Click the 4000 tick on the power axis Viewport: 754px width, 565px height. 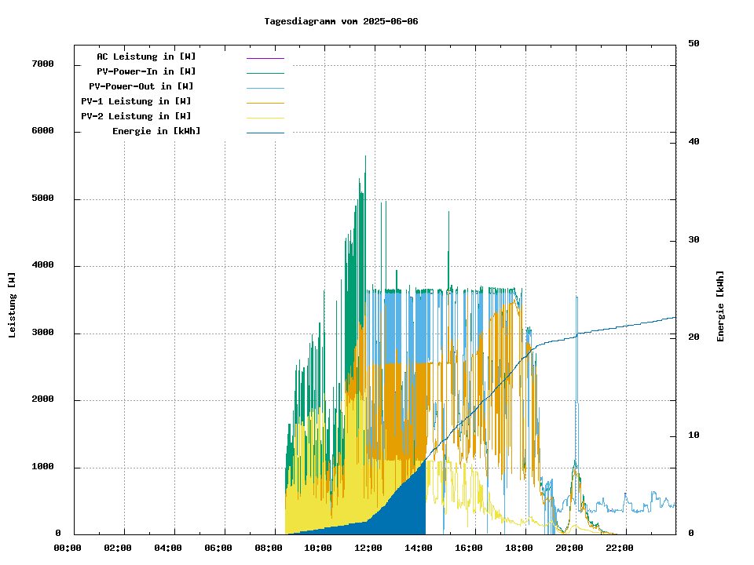(42, 265)
